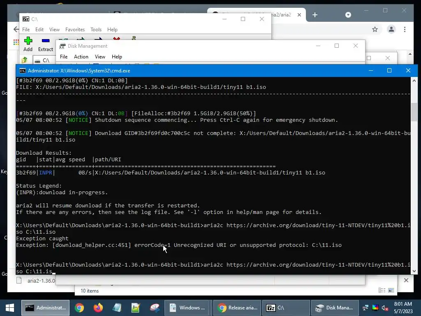Image resolution: width=421 pixels, height=316 pixels.
Task: Click the taskbar clock 8:01 AM
Action: [x=403, y=304]
